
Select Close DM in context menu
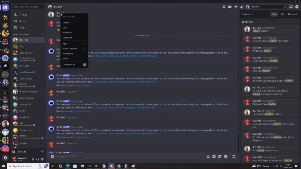point(74,38)
